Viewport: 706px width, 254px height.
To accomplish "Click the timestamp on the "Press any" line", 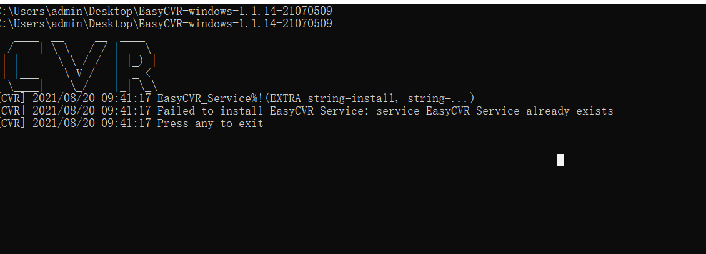I will pyautogui.click(x=126, y=124).
